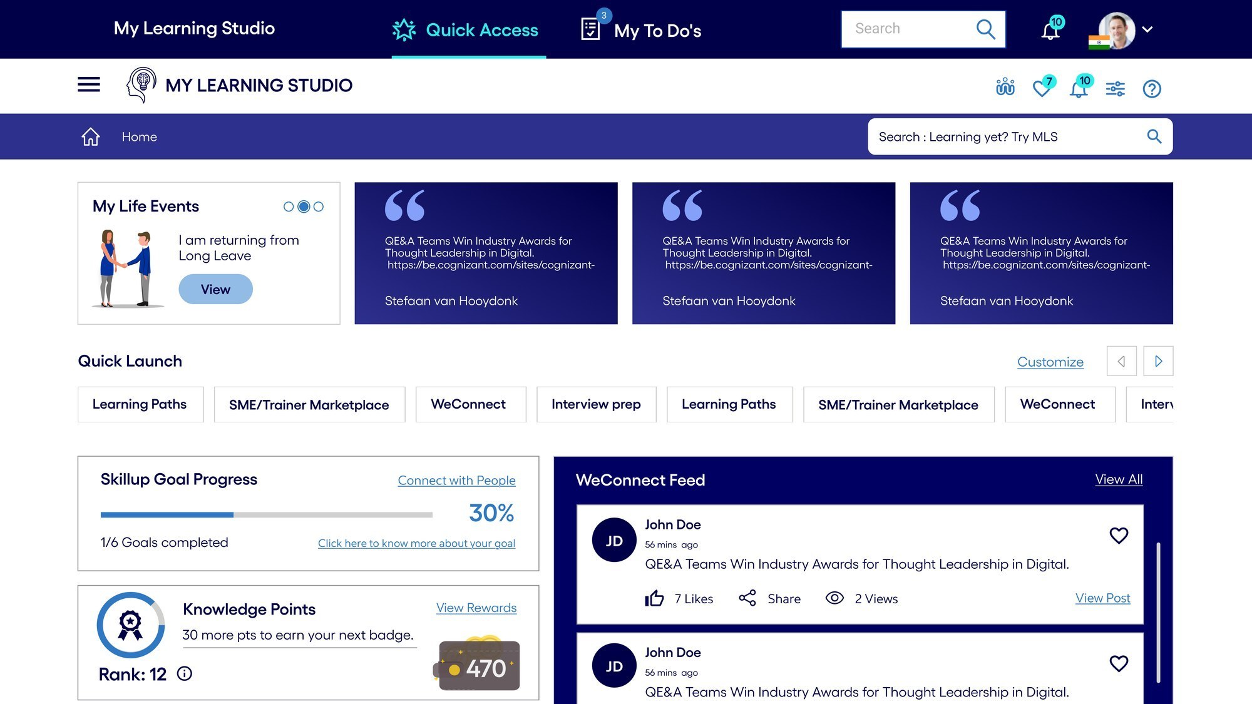Click View Post link on first post
The height and width of the screenshot is (704, 1252).
[1102, 598]
